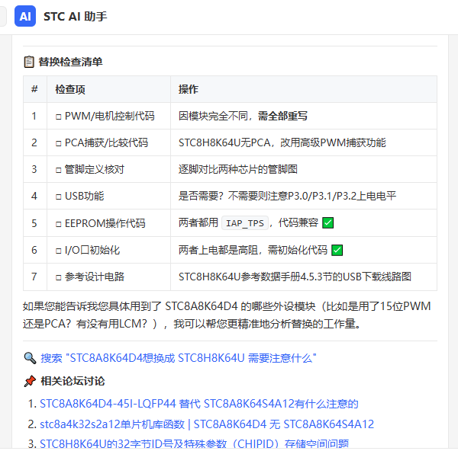
Task: Click the magnifier icon beside 搜索 link
Action: (x=30, y=358)
